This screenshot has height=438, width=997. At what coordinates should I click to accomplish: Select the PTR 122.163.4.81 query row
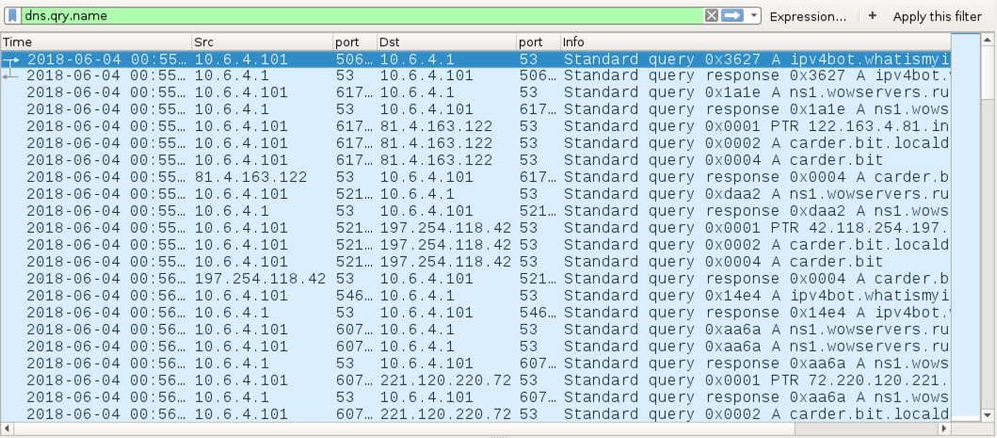coord(475,126)
